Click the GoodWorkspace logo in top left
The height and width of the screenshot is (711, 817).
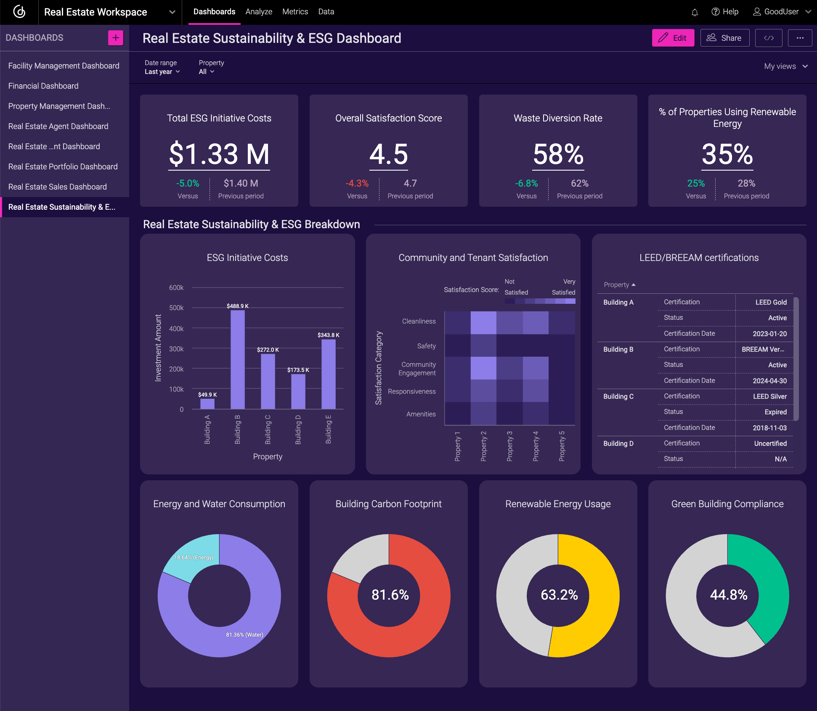[x=19, y=12]
